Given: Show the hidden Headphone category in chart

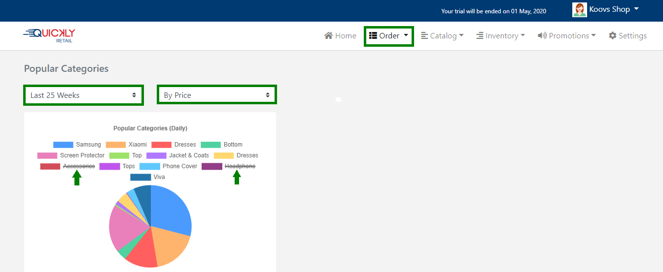Looking at the screenshot, I should pyautogui.click(x=240, y=166).
